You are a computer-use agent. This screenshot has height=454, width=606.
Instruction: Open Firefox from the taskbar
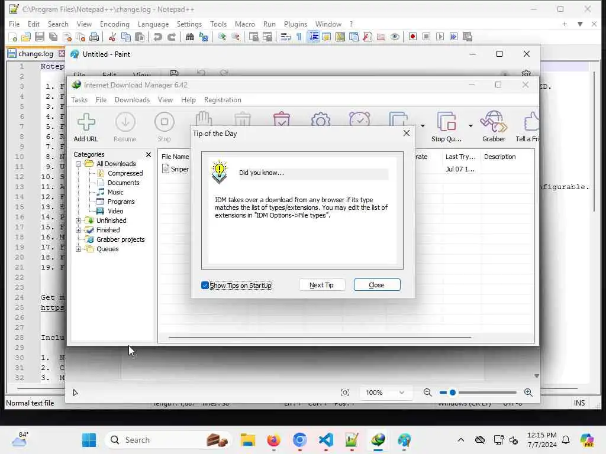pos(273,440)
